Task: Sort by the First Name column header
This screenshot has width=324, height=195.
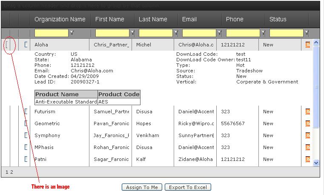Action: 110,19
